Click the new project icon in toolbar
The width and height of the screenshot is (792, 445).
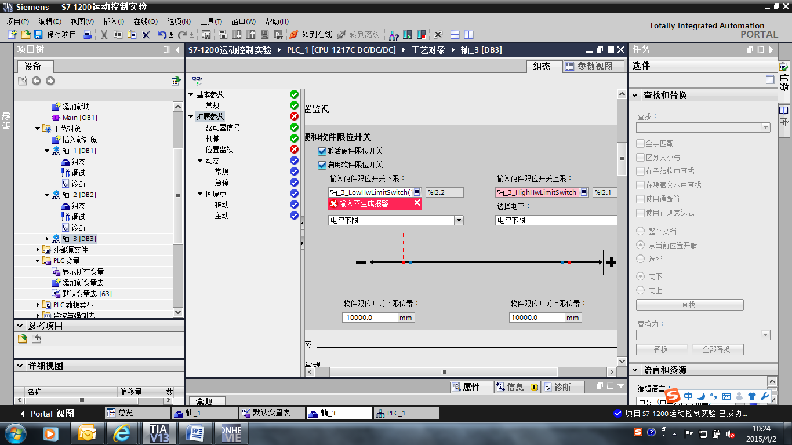click(12, 35)
